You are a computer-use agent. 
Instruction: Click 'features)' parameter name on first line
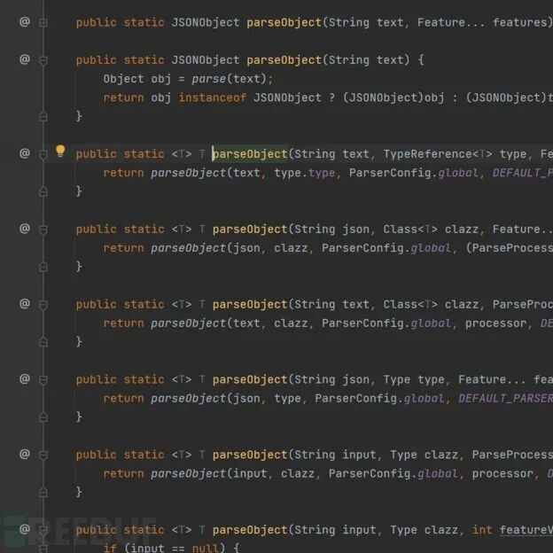522,22
